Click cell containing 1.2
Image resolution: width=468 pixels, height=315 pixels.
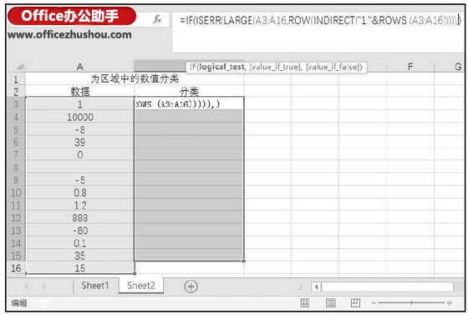pyautogui.click(x=79, y=205)
